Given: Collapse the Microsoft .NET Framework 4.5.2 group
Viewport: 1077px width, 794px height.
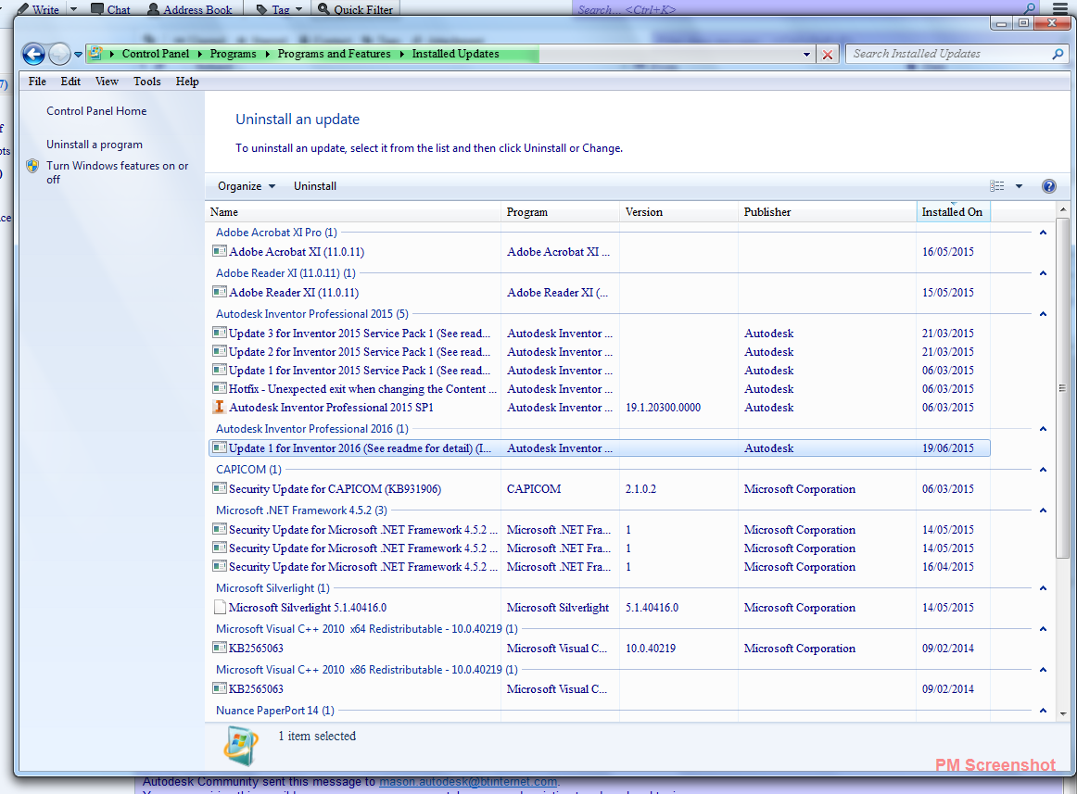Looking at the screenshot, I should coord(1043,510).
